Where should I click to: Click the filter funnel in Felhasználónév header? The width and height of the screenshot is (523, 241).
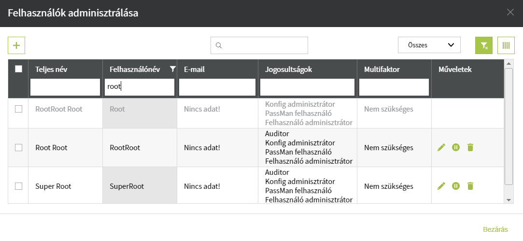point(173,70)
